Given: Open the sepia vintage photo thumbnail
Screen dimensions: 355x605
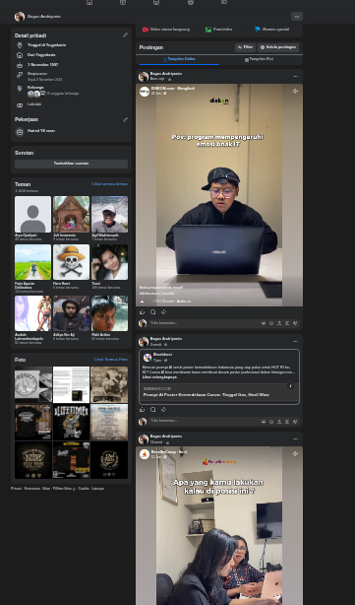Looking at the screenshot, I should (109, 384).
